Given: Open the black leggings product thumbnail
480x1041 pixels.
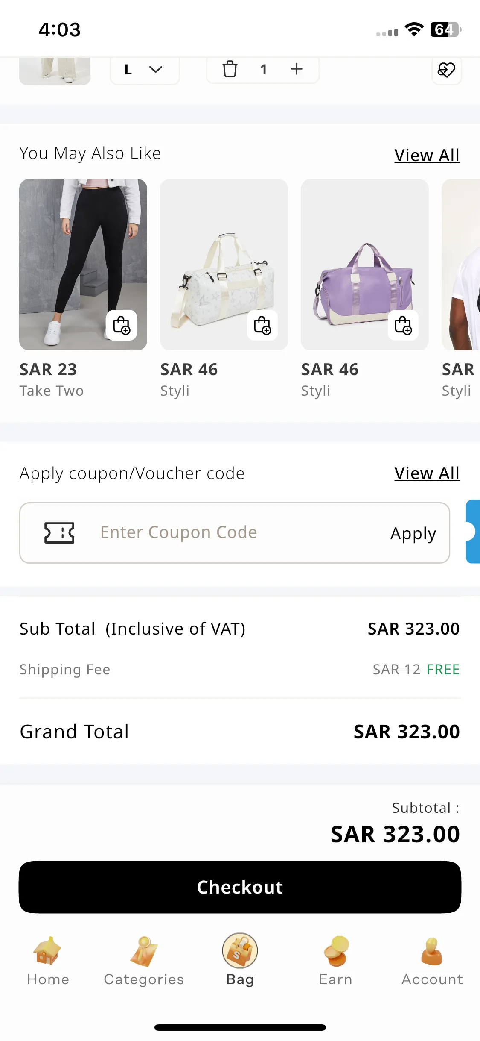Looking at the screenshot, I should tap(83, 265).
